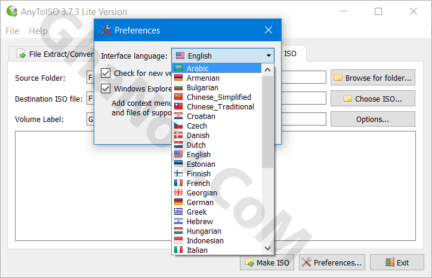Choose Armenian language entry
The image size is (432, 278).
[x=203, y=78]
